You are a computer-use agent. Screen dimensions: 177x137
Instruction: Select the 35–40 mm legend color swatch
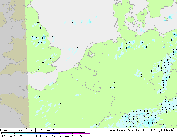tap(69, 133)
